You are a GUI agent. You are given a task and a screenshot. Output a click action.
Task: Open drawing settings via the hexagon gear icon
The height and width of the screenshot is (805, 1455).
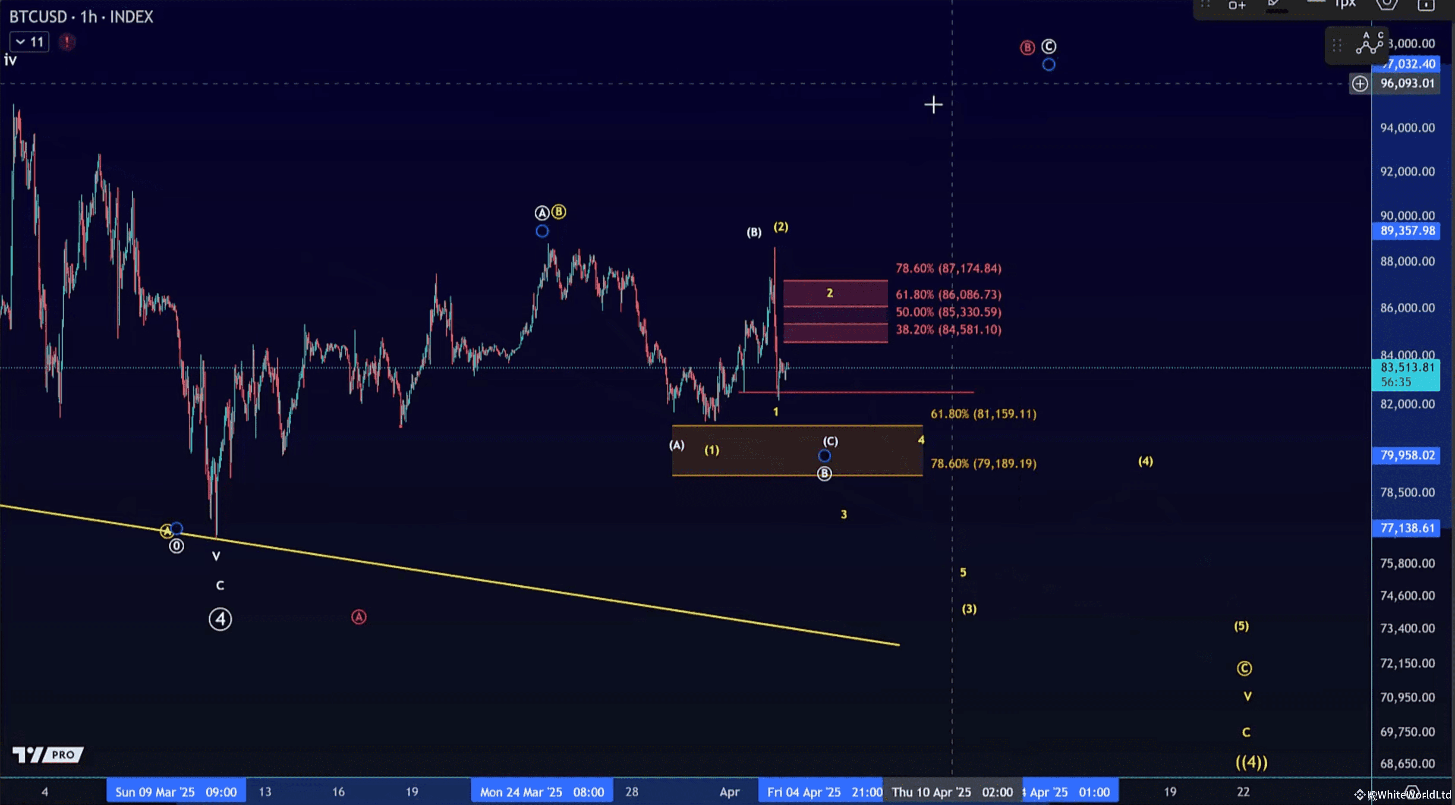point(1387,4)
